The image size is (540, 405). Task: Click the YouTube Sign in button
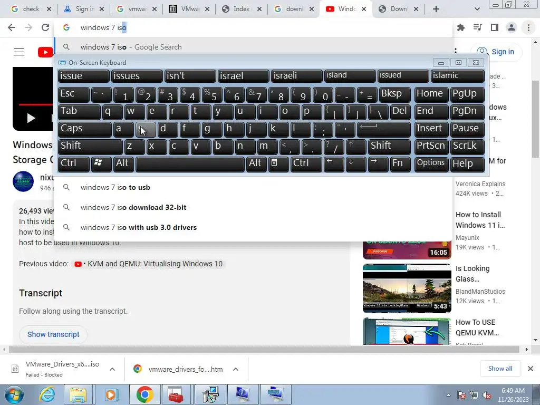(496, 52)
